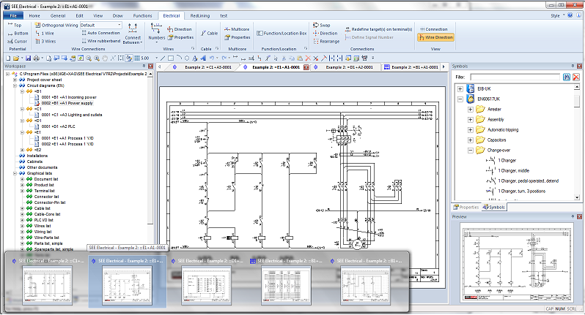Switch to the Properties panel tab
The image size is (585, 315).
coord(466,207)
